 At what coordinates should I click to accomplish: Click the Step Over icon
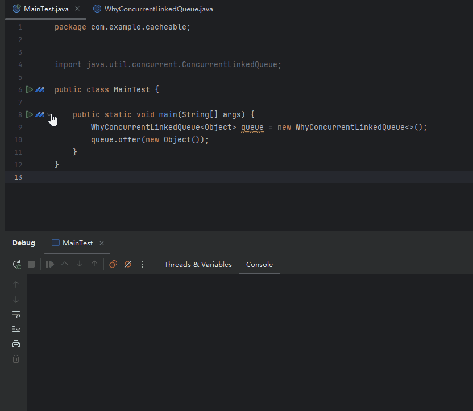[x=65, y=265]
